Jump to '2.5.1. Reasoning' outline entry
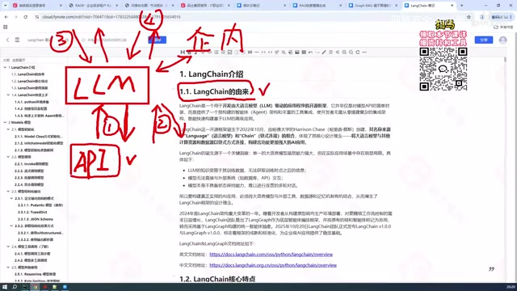This screenshot has height=291, width=517. pyautogui.click(x=35, y=274)
